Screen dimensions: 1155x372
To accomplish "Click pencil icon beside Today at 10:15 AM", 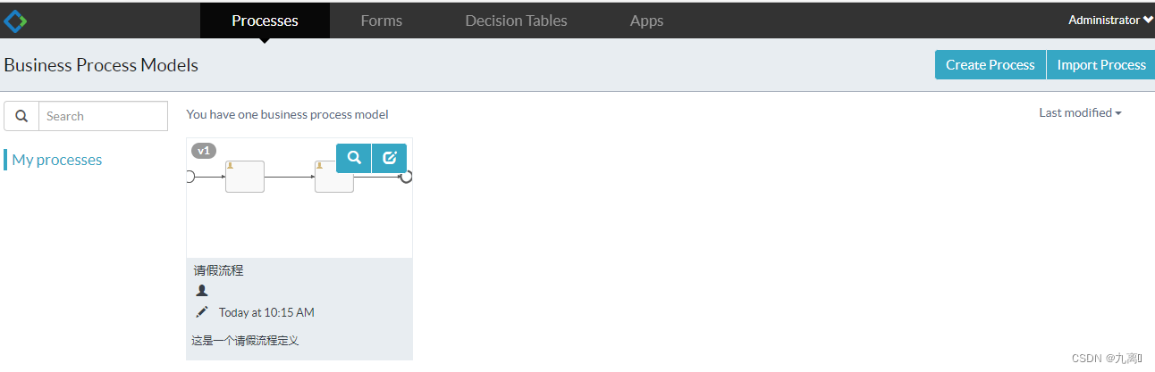I will (x=202, y=312).
